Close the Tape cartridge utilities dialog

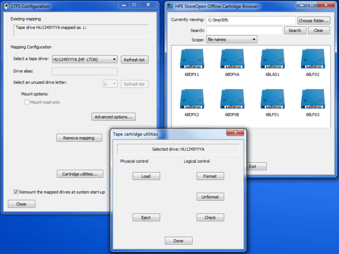click(235, 133)
